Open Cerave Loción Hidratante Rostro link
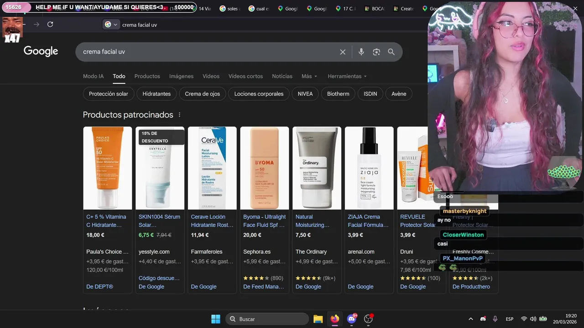 pyautogui.click(x=212, y=221)
